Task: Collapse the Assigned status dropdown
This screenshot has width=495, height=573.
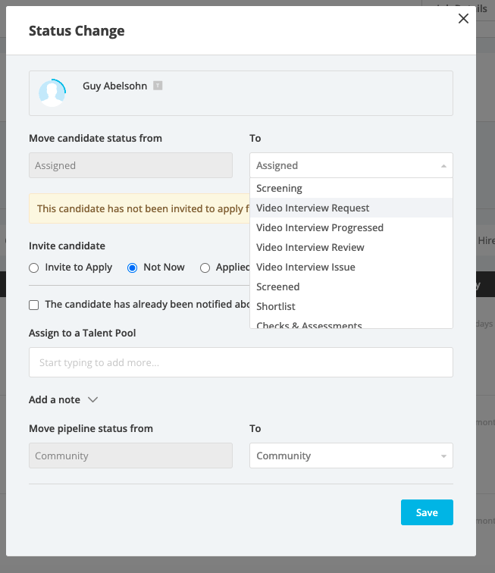Action: [x=351, y=165]
